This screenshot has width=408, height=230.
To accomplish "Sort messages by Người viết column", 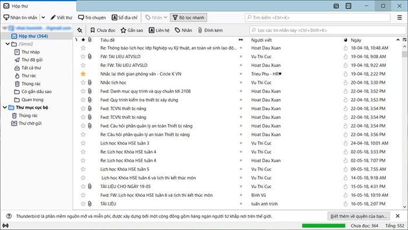I will click(x=261, y=40).
